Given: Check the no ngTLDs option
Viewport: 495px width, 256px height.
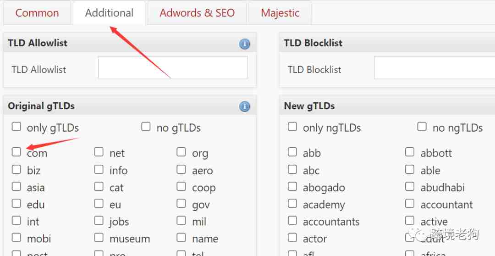Looking at the screenshot, I should 422,127.
